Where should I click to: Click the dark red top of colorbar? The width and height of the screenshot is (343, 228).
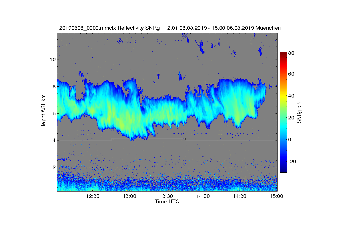tap(283, 54)
